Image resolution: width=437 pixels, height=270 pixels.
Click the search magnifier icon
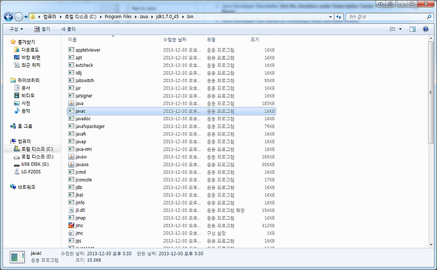pyautogui.click(x=429, y=17)
